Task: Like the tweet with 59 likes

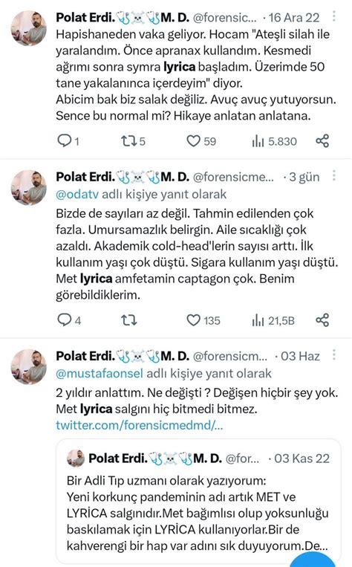Action: coord(201,140)
